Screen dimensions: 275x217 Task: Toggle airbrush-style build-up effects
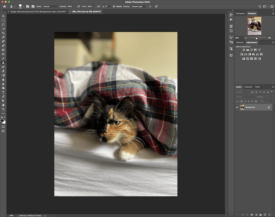[x=99, y=7]
